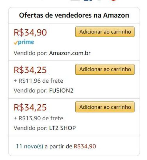The image size is (147, 160).
Task: Add the FUSION2 offer to the cart
Action: point(105,69)
